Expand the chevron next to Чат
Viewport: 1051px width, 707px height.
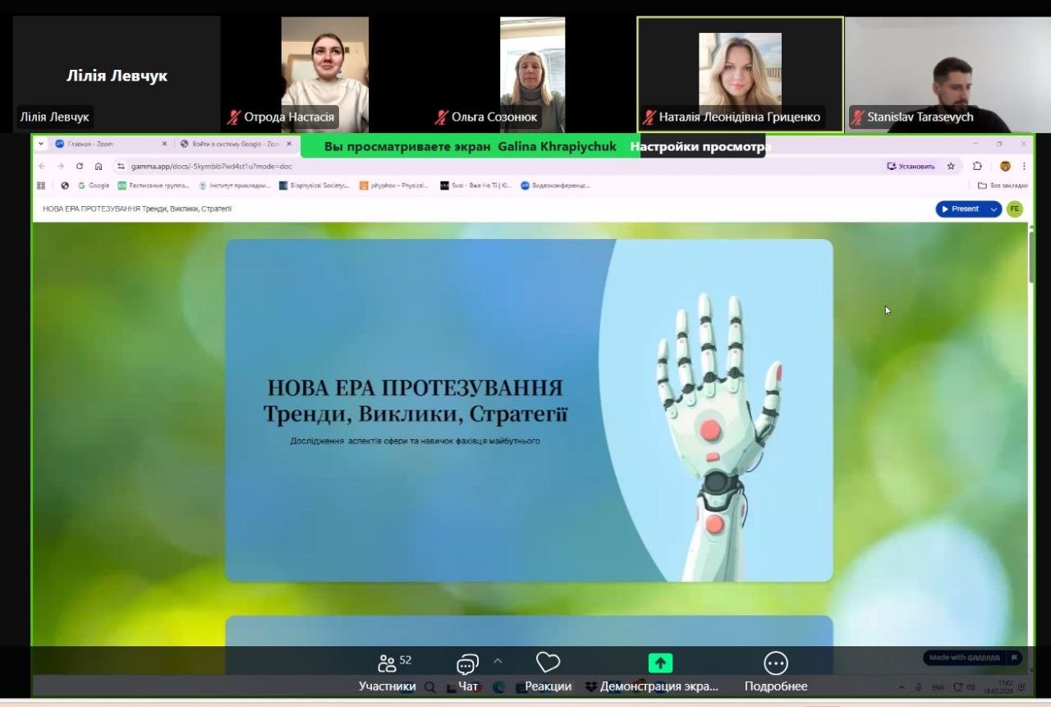click(498, 661)
